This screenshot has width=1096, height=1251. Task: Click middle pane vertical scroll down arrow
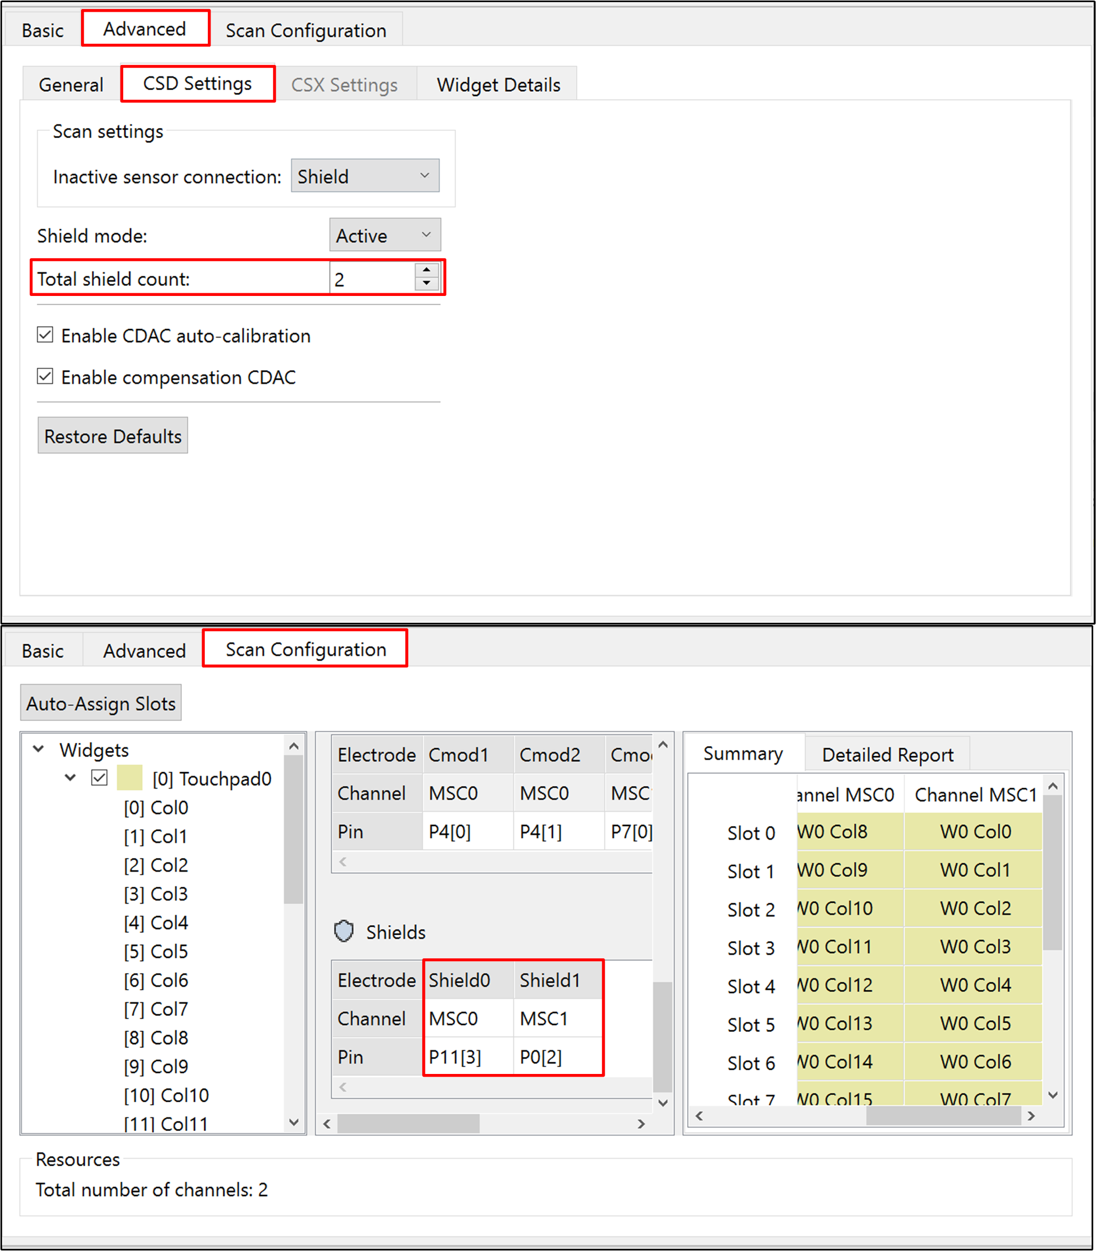click(663, 1102)
